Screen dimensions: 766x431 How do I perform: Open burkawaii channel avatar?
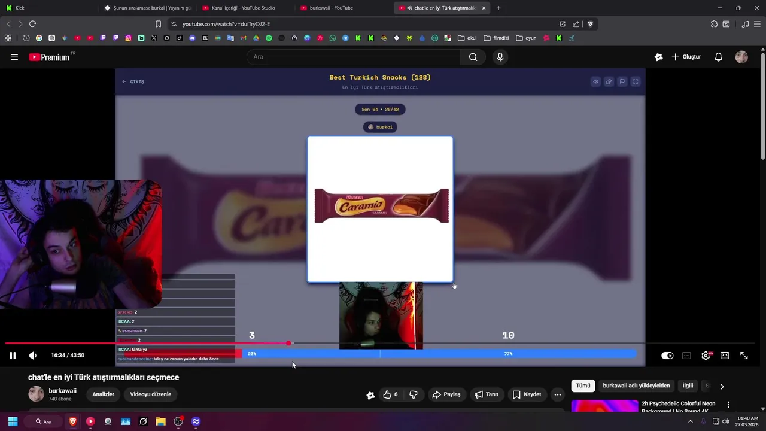point(36,394)
